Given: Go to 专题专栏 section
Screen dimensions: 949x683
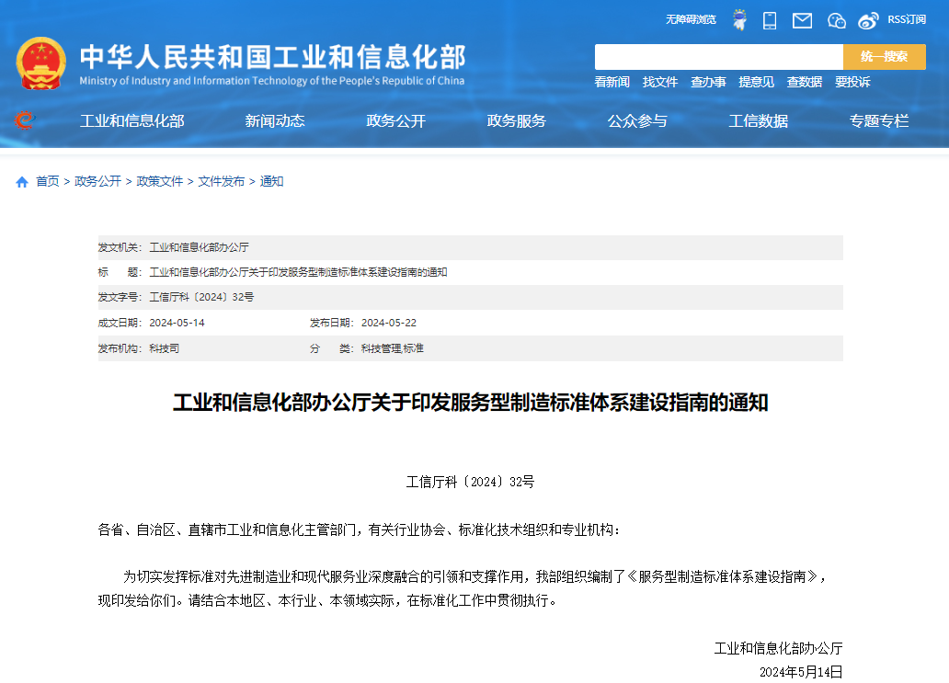Looking at the screenshot, I should click(x=878, y=121).
